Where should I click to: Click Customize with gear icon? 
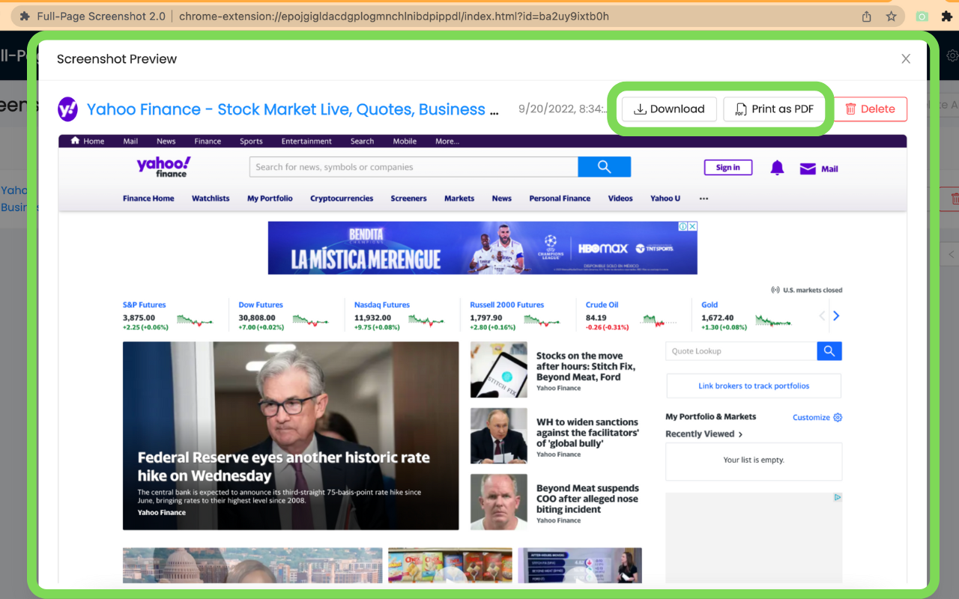pyautogui.click(x=817, y=418)
